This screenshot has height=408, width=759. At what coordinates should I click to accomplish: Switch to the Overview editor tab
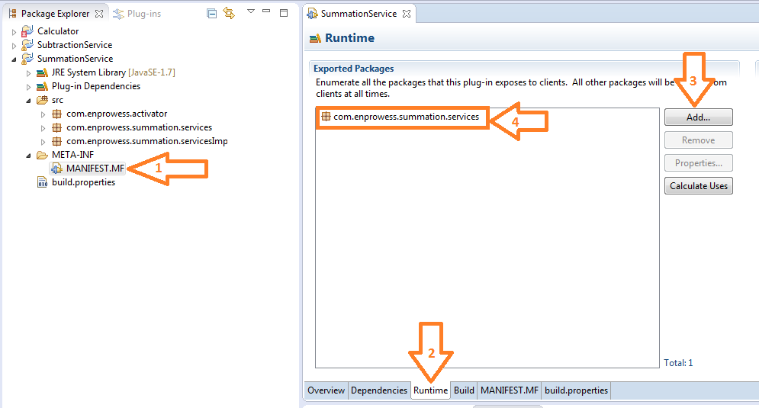point(326,390)
